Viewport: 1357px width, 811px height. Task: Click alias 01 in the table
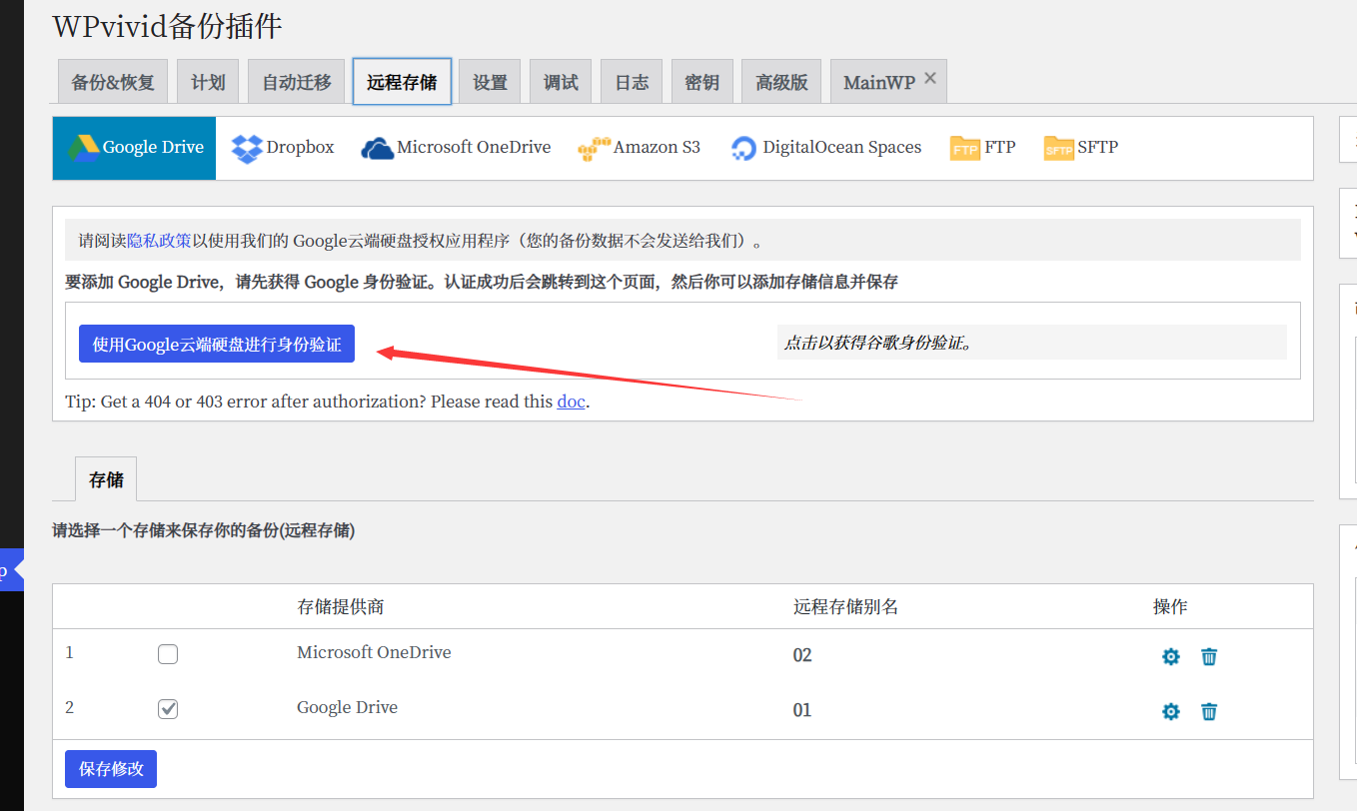(802, 710)
